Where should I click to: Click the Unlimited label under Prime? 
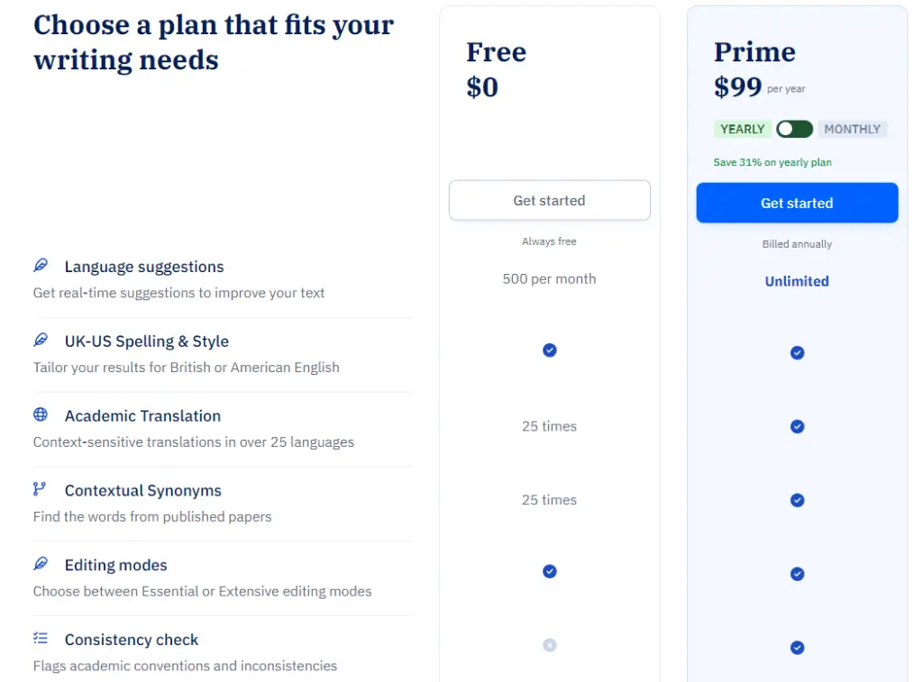coord(797,281)
